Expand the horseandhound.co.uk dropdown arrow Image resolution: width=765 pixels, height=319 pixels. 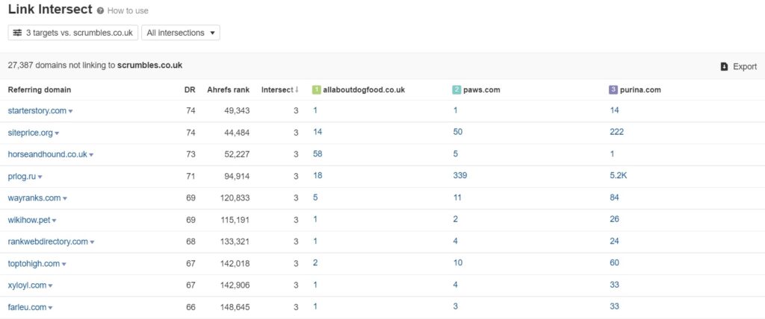[x=91, y=155]
